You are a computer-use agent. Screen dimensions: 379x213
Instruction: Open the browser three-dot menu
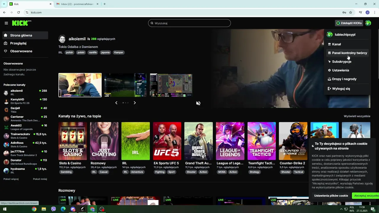point(375,12)
